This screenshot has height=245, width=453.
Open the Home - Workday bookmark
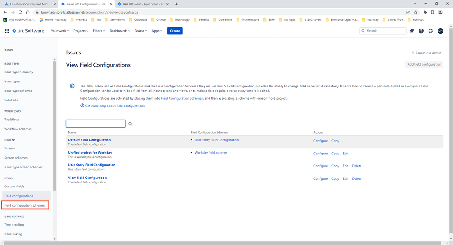click(53, 20)
